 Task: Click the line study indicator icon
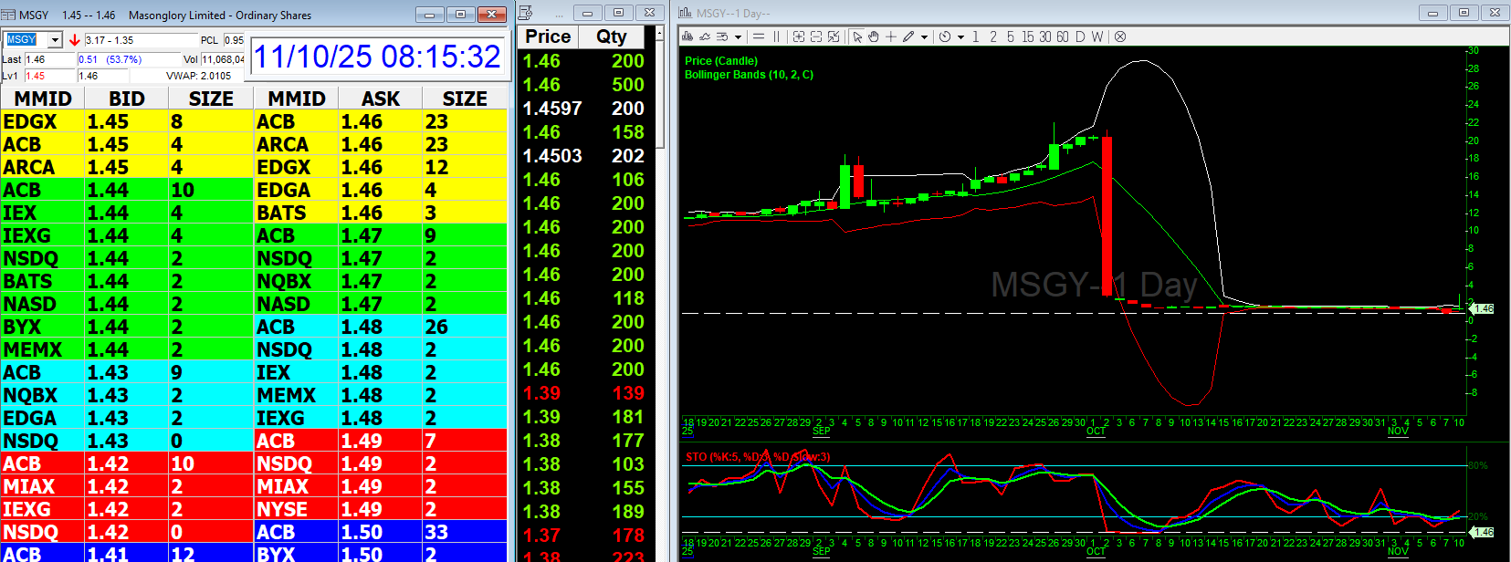click(705, 36)
